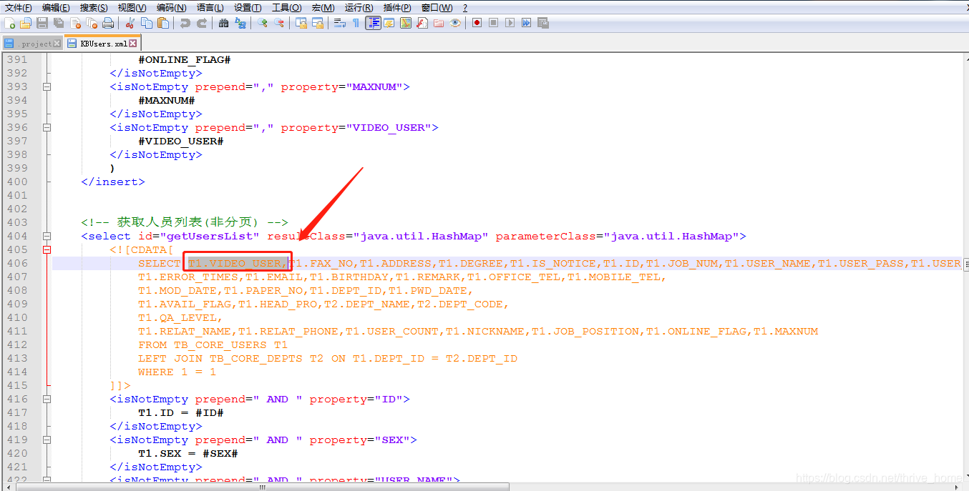Screen dimensions: 969x491
Task: Click the Close All documents icon
Action: click(x=92, y=23)
